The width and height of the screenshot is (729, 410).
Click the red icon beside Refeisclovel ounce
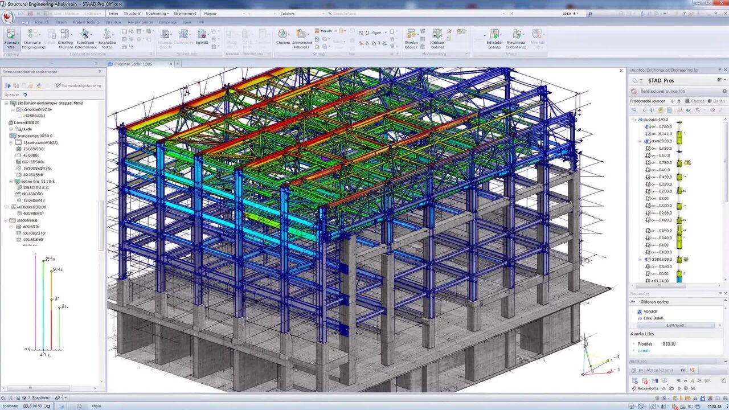click(634, 91)
